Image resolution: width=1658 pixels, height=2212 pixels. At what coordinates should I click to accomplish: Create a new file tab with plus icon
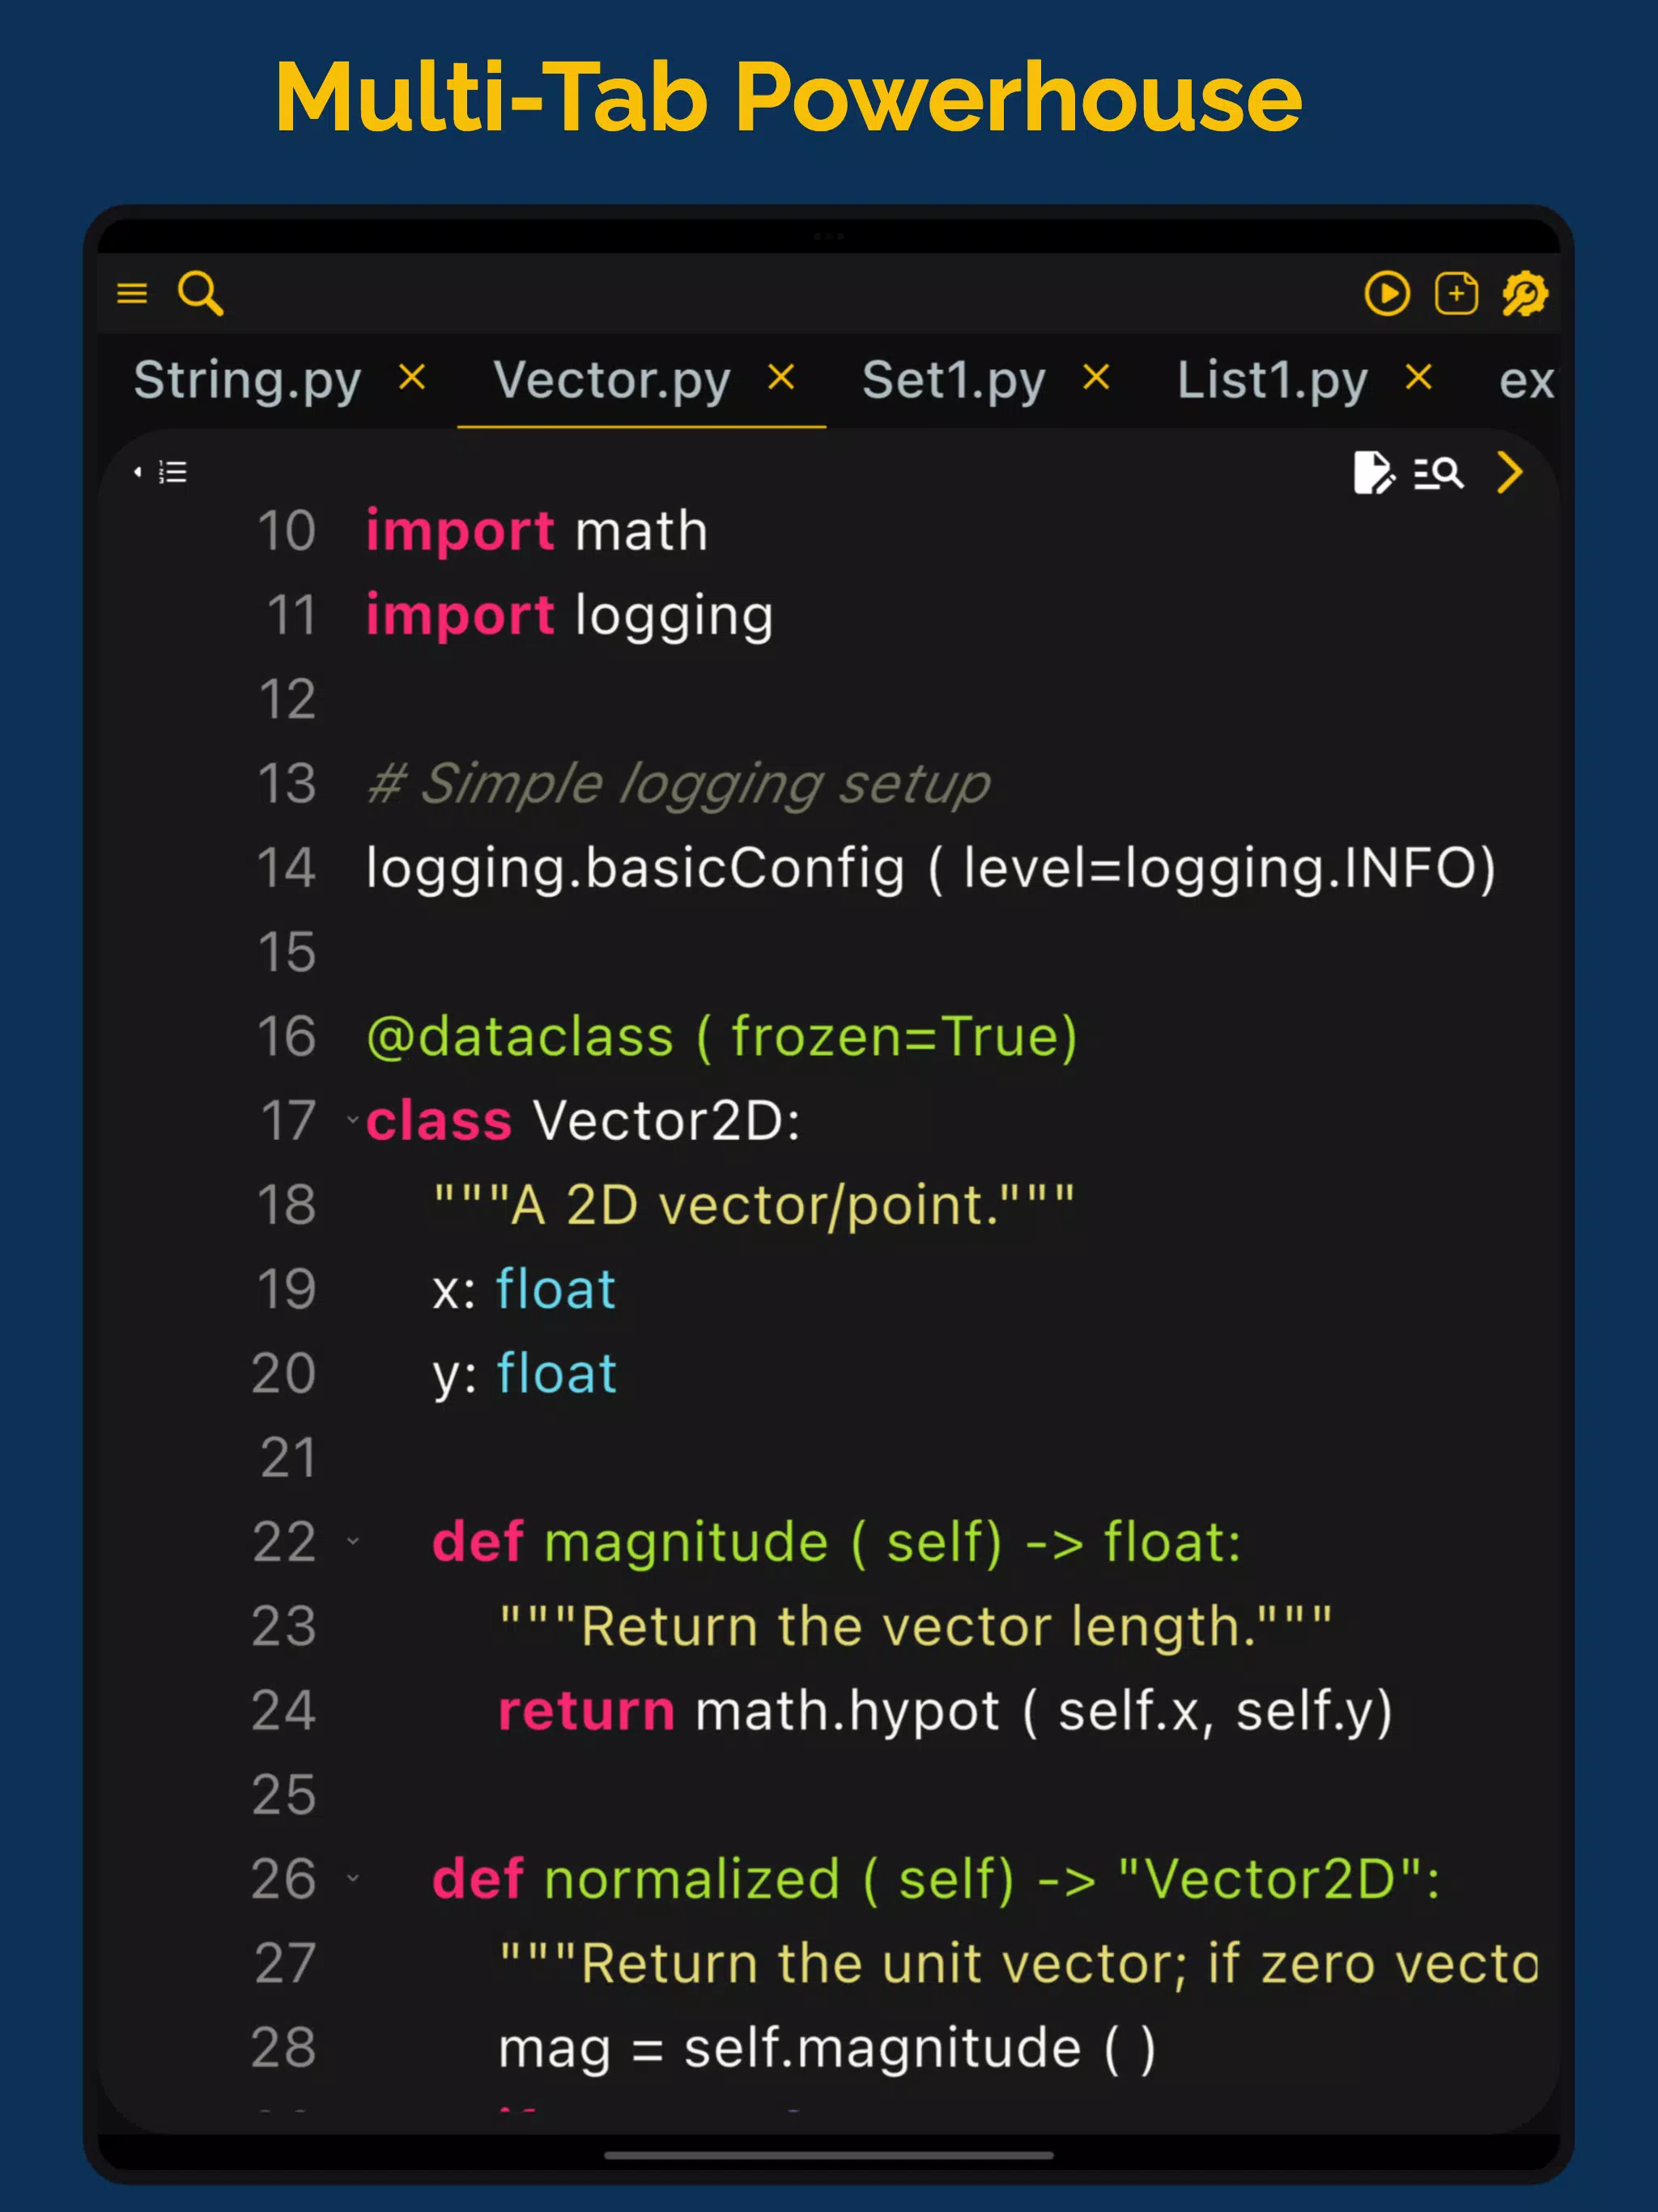click(1456, 294)
